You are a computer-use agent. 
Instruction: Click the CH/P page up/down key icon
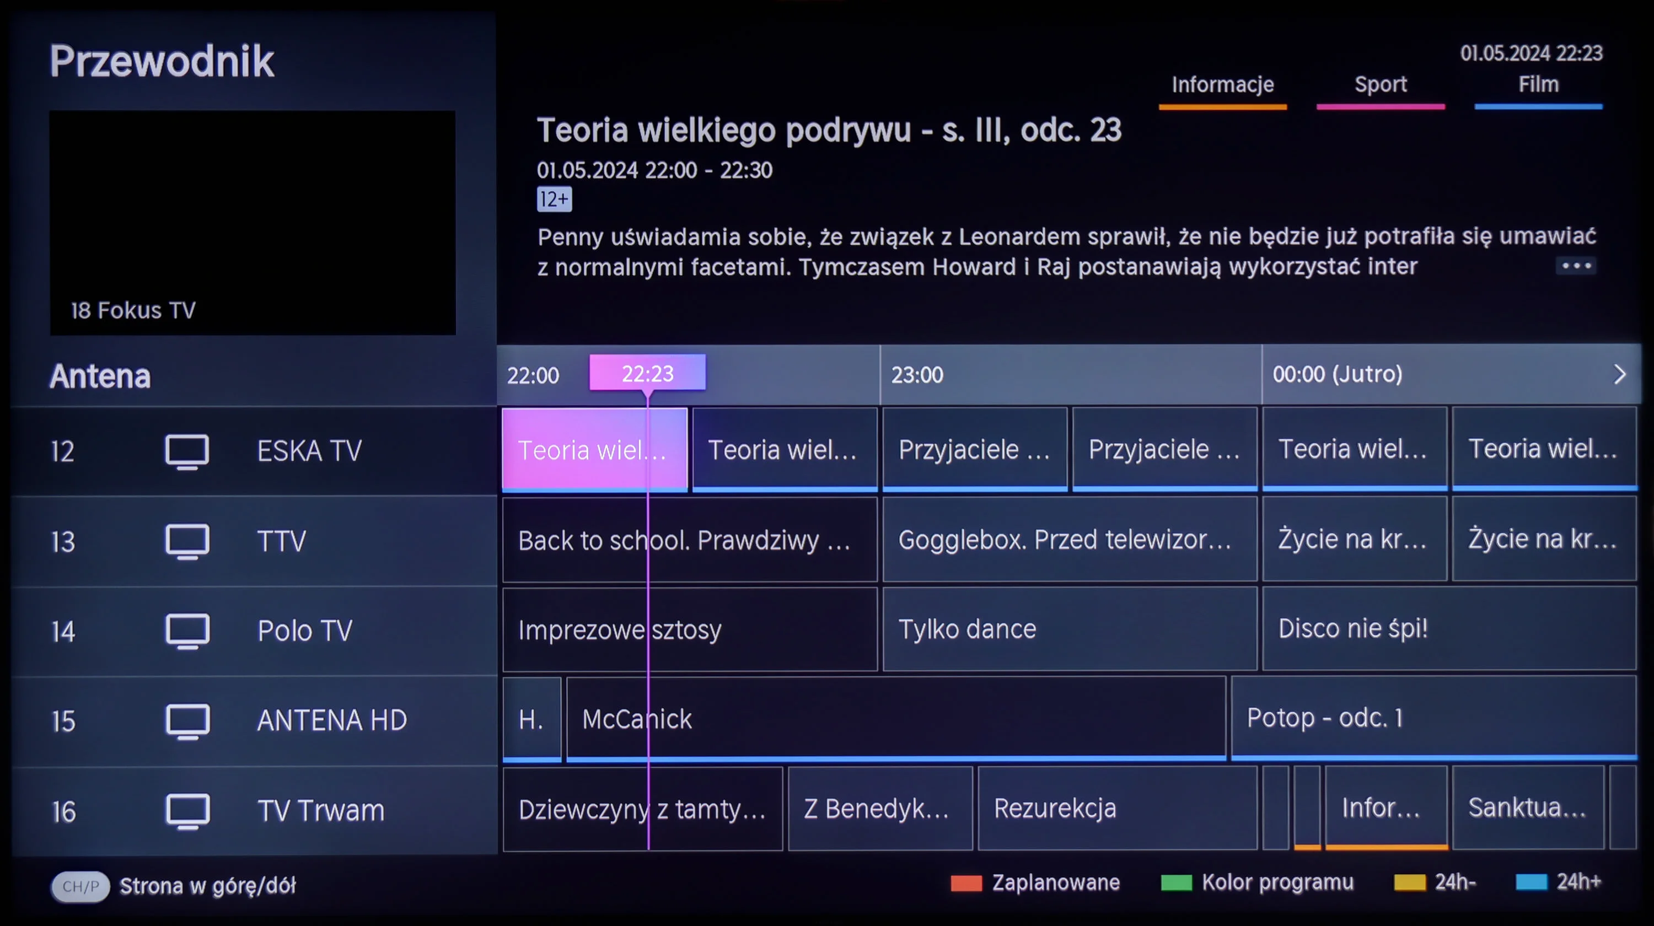click(x=80, y=887)
